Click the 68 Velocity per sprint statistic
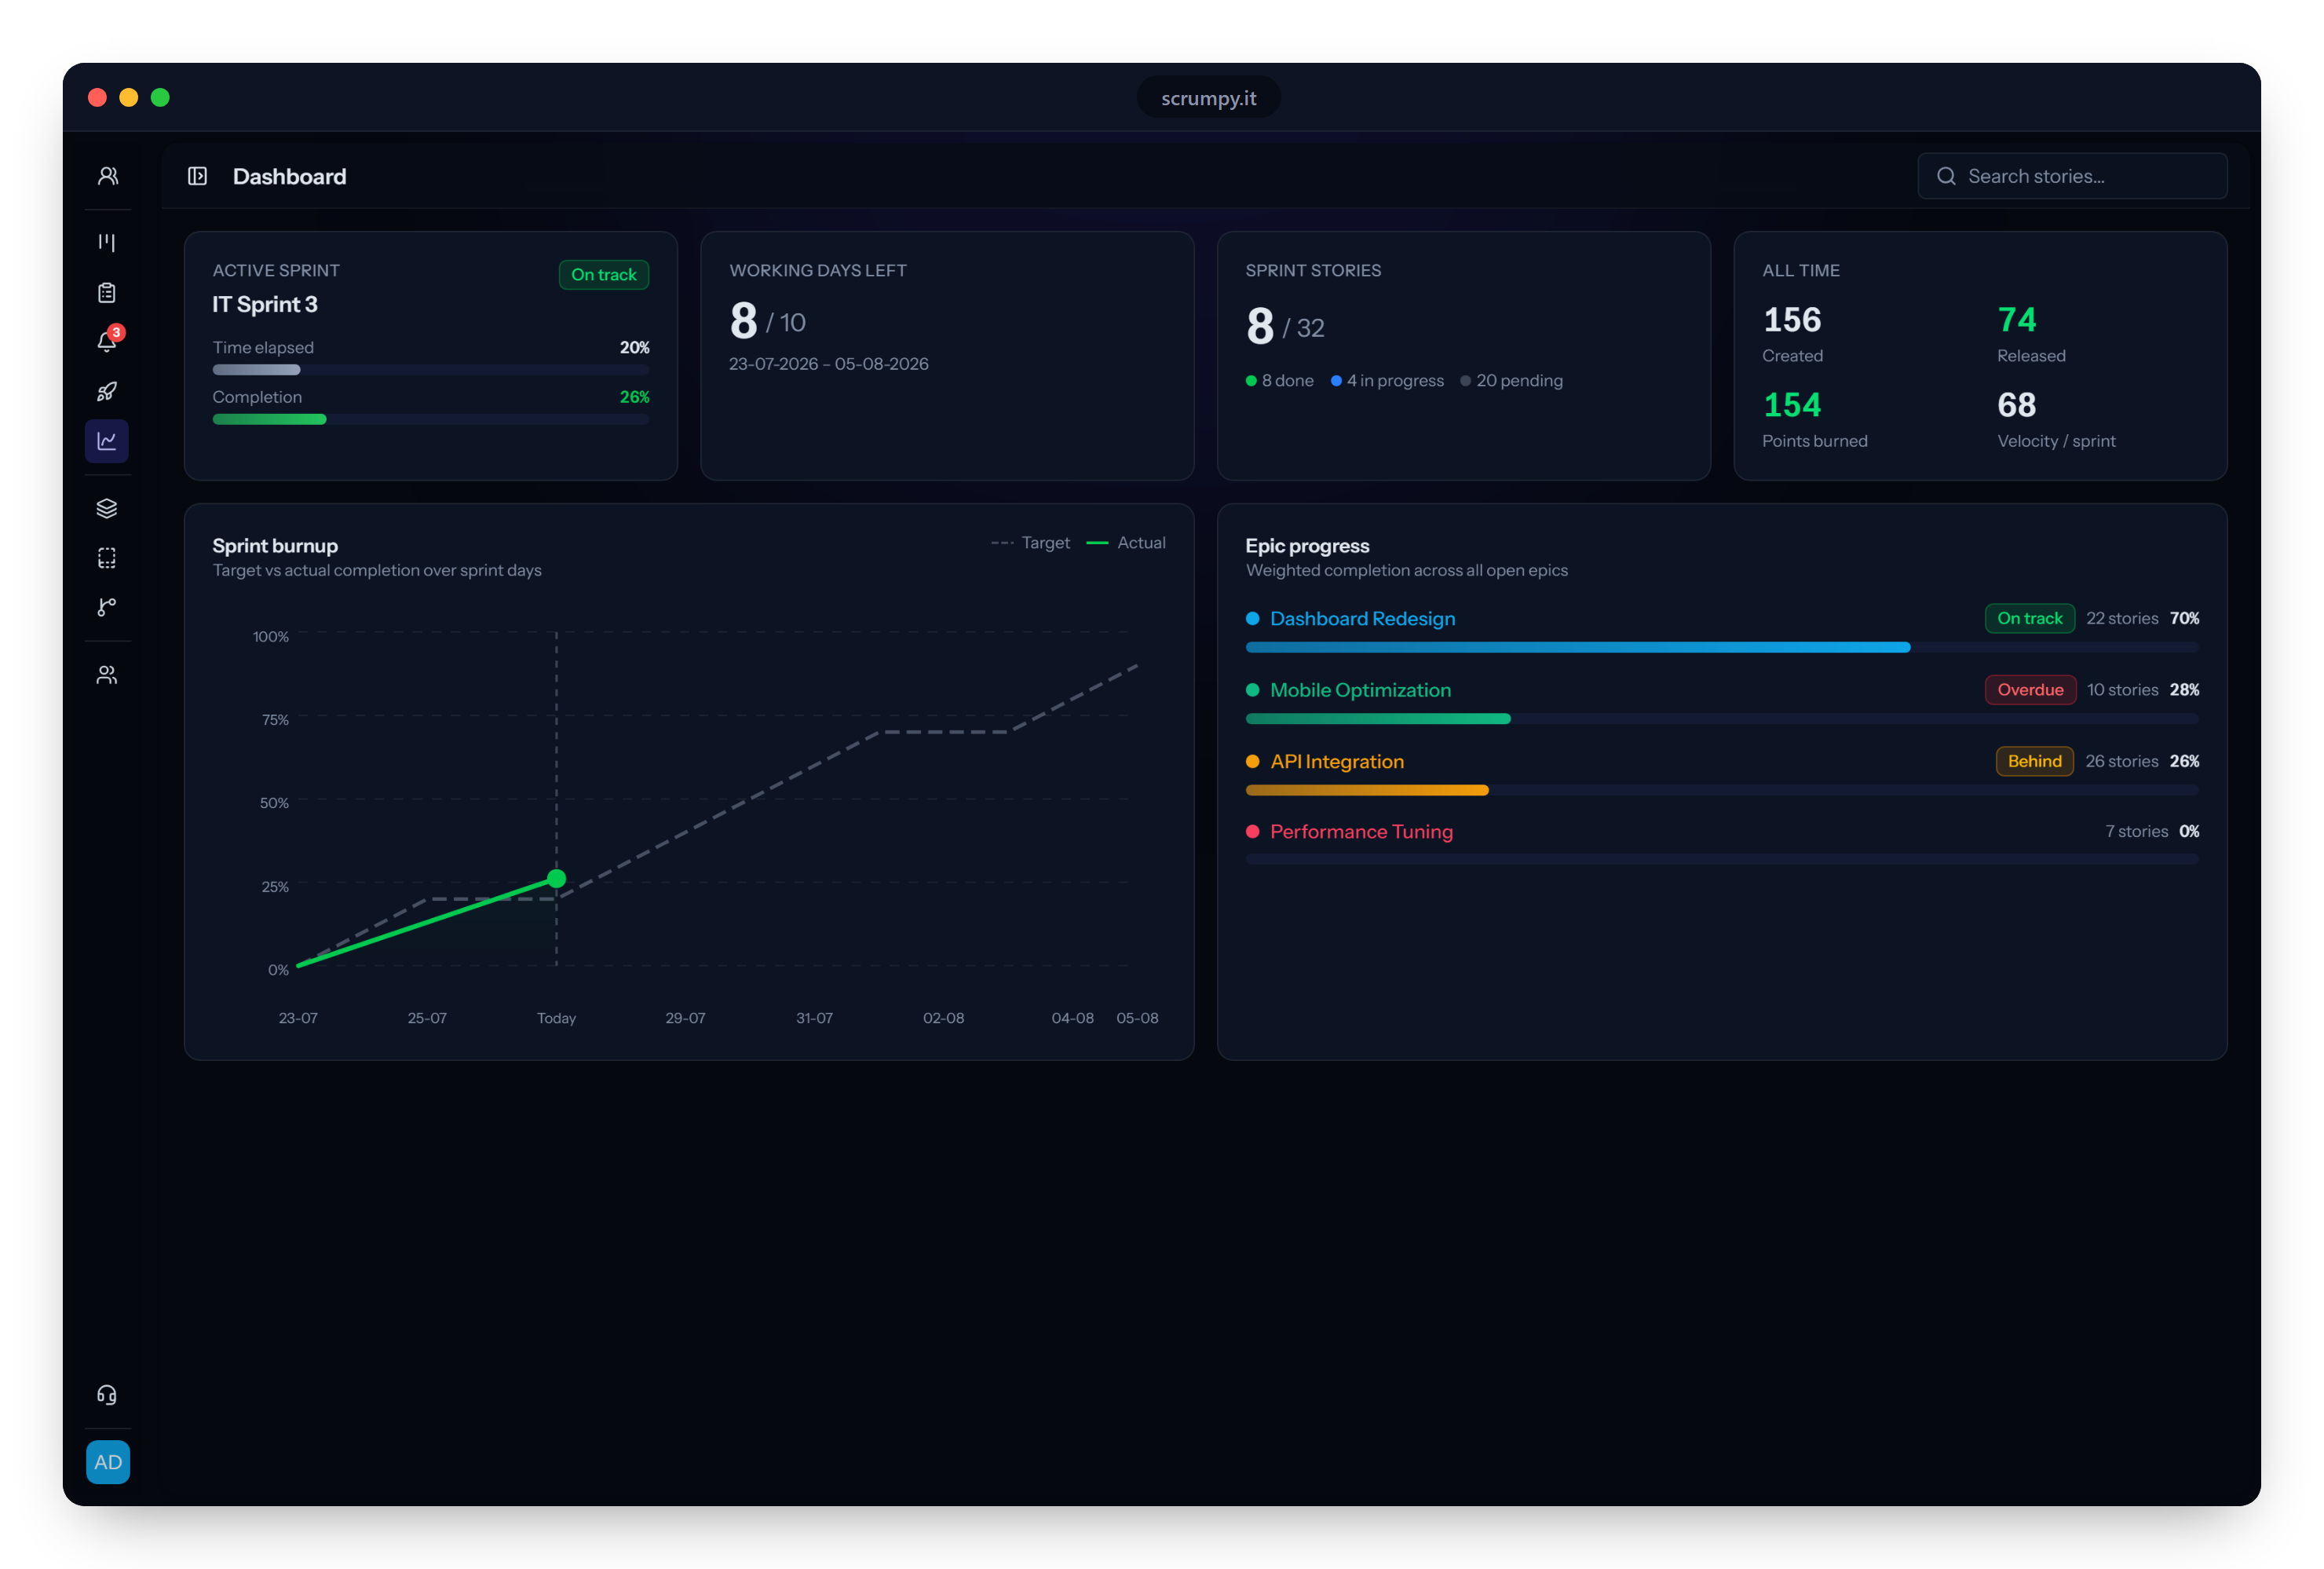Viewport: 2324px width, 1569px height. coord(2056,419)
